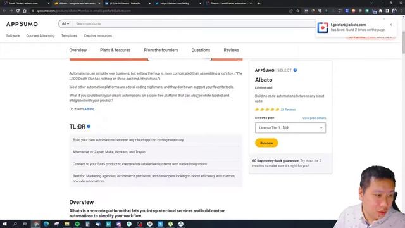405x228 pixels.
Task: Open Spotify from the taskbar
Action: click(77, 224)
